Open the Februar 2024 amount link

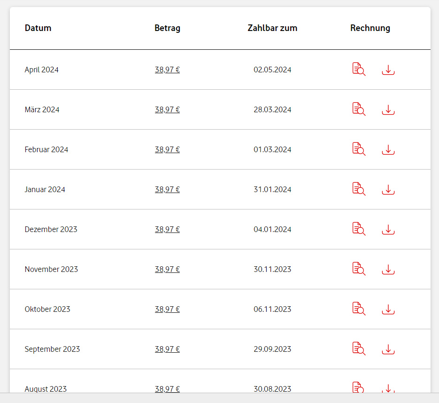pos(167,150)
